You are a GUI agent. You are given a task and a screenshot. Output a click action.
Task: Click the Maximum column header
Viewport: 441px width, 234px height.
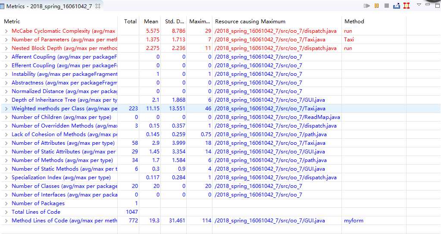pos(200,22)
